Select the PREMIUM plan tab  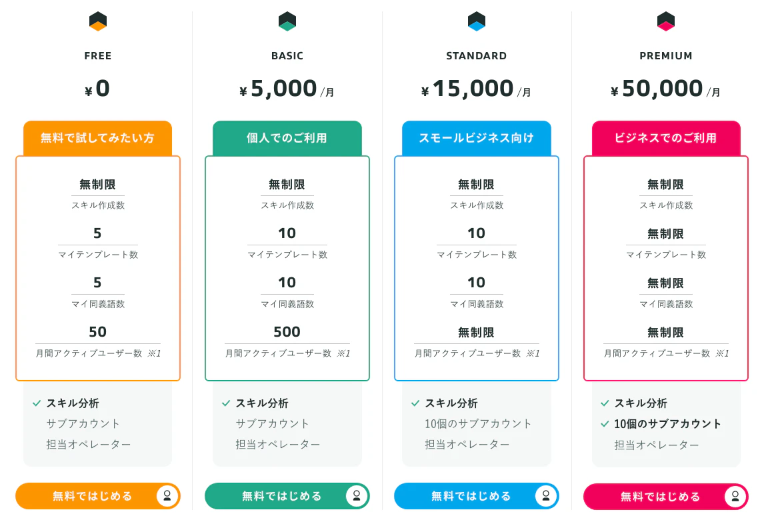point(665,56)
